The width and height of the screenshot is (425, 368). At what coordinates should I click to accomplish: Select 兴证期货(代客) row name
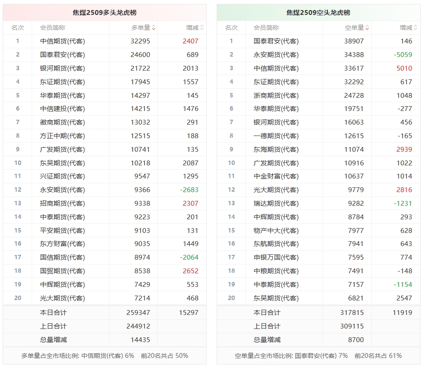point(62,176)
